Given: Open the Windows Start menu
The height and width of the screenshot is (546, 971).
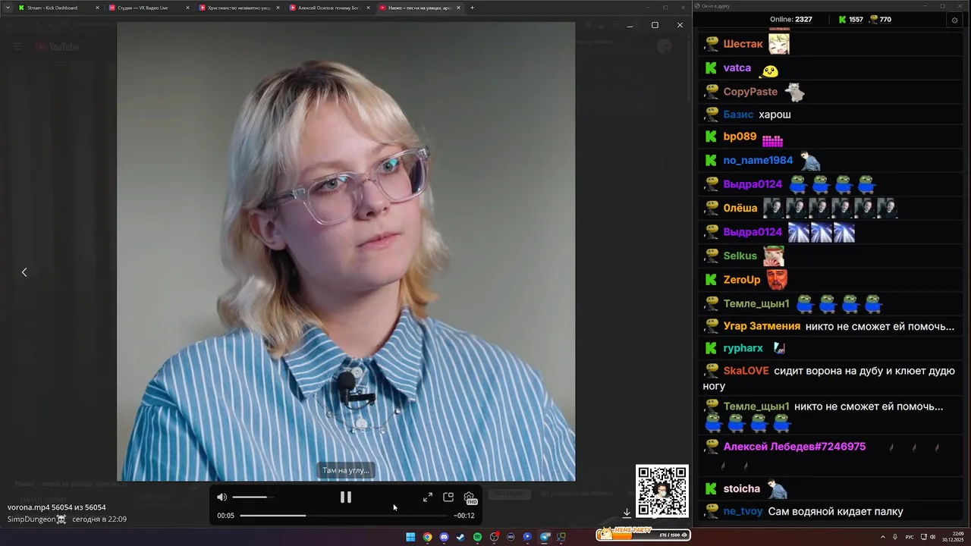Looking at the screenshot, I should [410, 537].
